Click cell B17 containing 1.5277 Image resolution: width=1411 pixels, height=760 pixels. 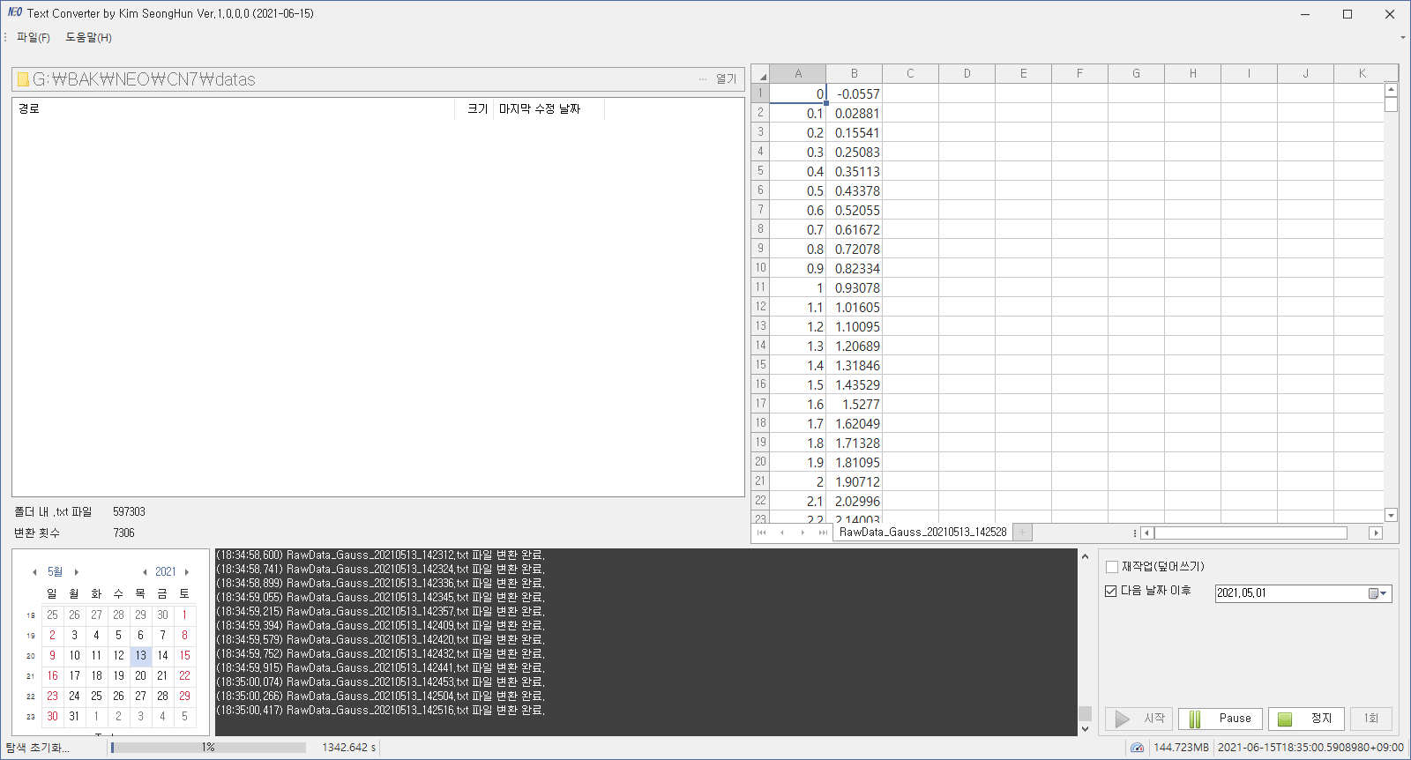coord(854,404)
